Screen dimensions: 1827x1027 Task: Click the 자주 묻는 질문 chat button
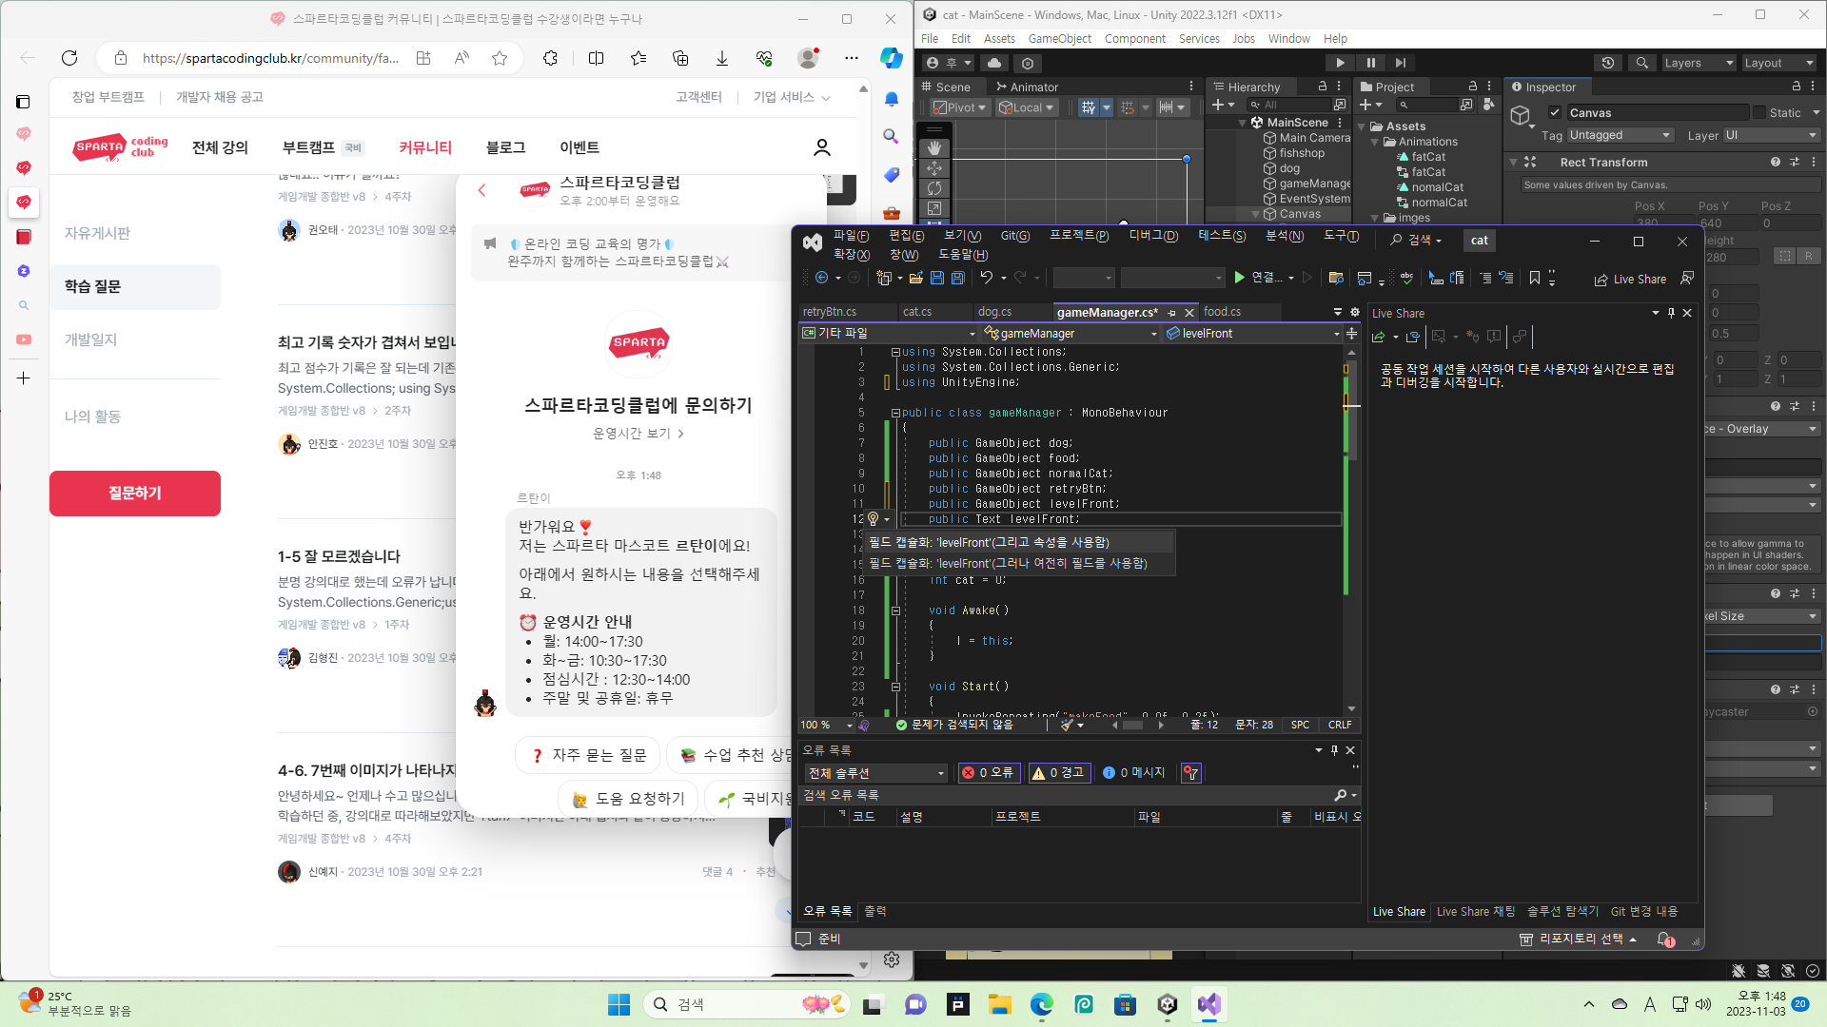pos(587,755)
